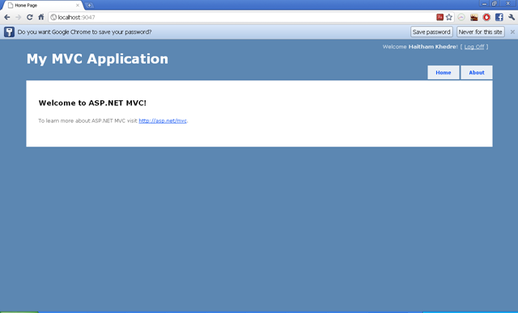Click Never for this site button
518x313 pixels.
(480, 32)
